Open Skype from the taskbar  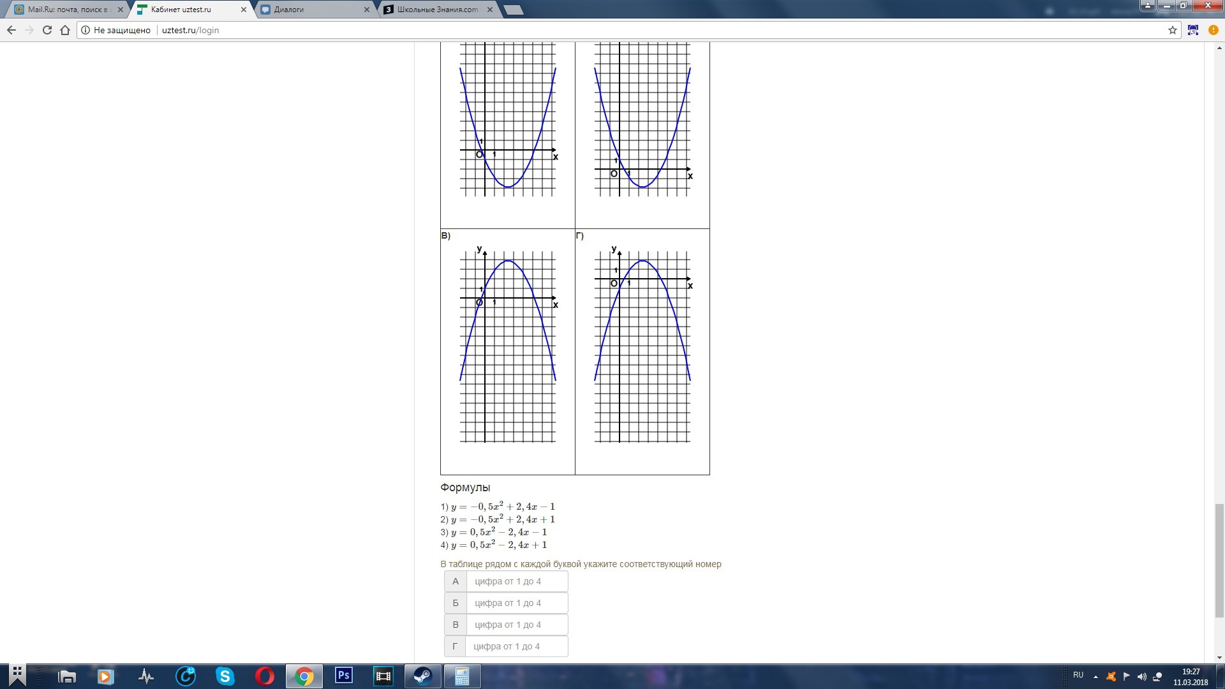click(225, 676)
